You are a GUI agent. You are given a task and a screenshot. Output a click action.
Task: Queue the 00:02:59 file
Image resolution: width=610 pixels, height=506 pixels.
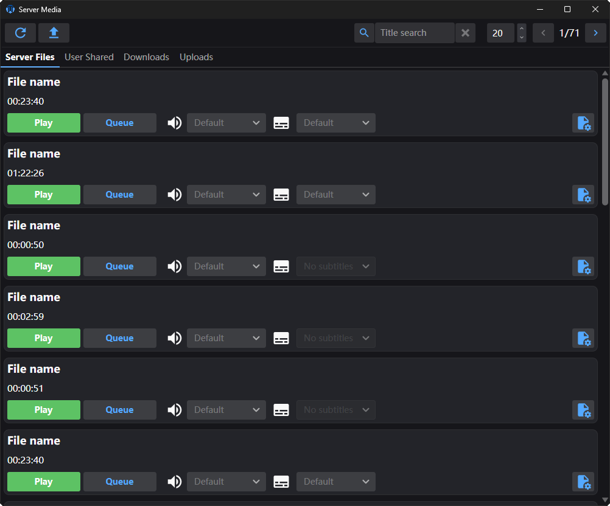click(120, 338)
